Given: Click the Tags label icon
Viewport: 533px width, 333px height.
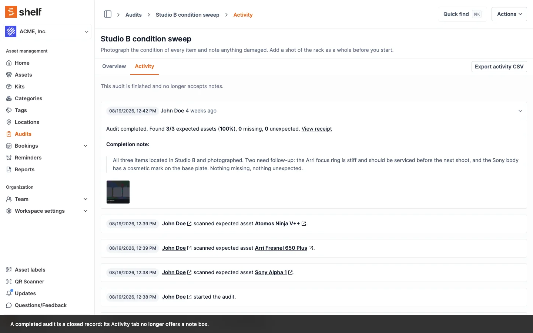Looking at the screenshot, I should pyautogui.click(x=9, y=110).
